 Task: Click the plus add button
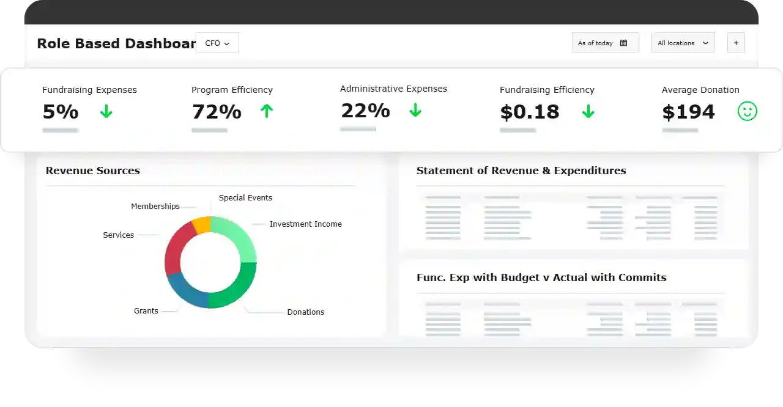(x=736, y=43)
